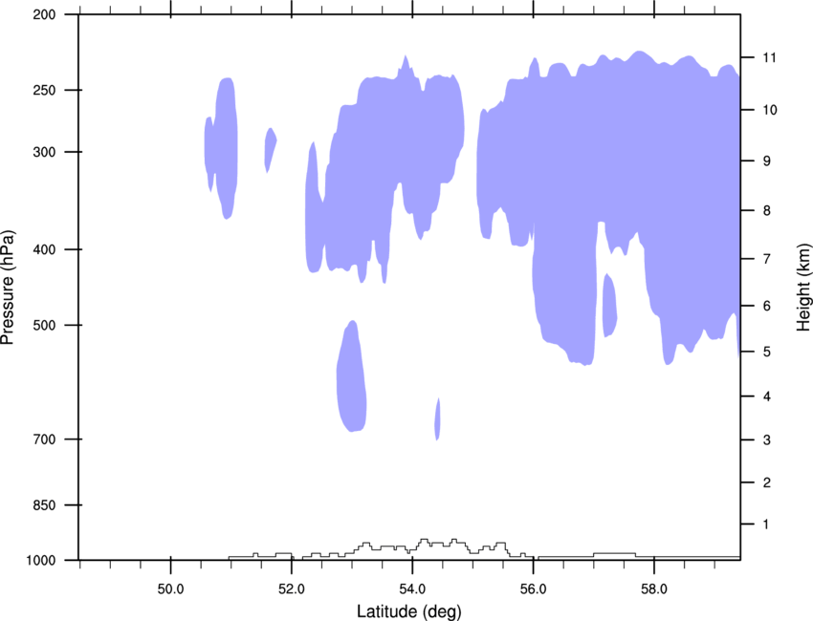Pick the 8 km height label
This screenshot has height=621, width=813.
tap(766, 211)
